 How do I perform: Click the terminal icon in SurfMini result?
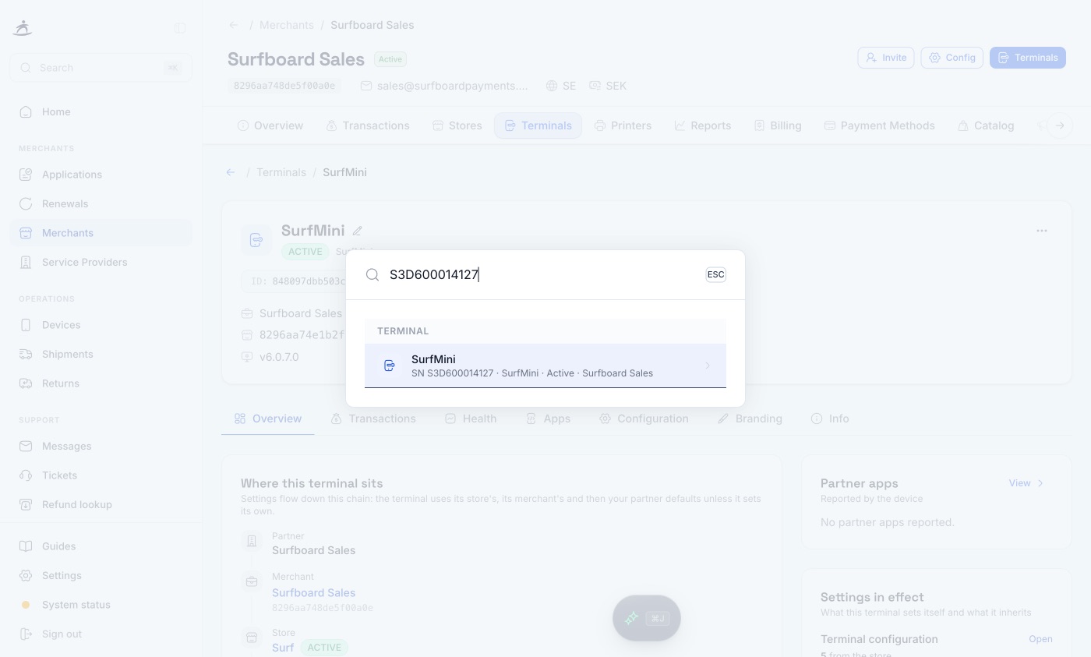click(390, 366)
